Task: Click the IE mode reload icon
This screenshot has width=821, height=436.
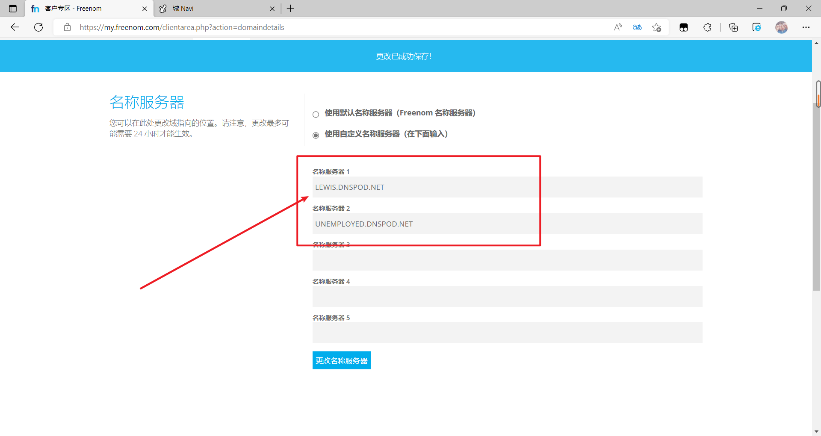Action: click(x=757, y=27)
